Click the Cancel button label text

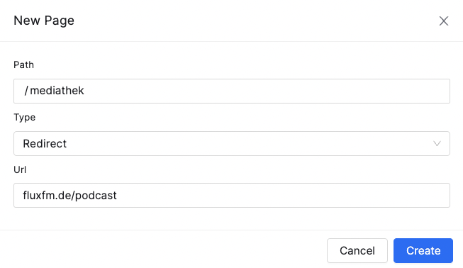(357, 250)
